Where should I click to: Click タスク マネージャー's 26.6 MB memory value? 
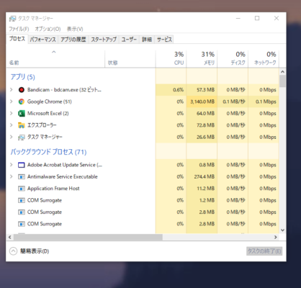pyautogui.click(x=205, y=137)
